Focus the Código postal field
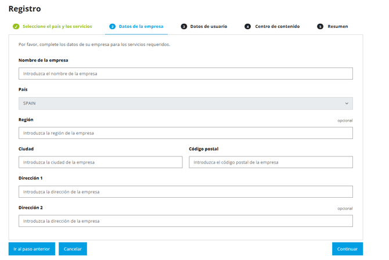The width and height of the screenshot is (389, 260). tap(271, 162)
